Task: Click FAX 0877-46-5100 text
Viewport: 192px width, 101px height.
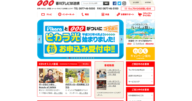Action: coord(108,9)
